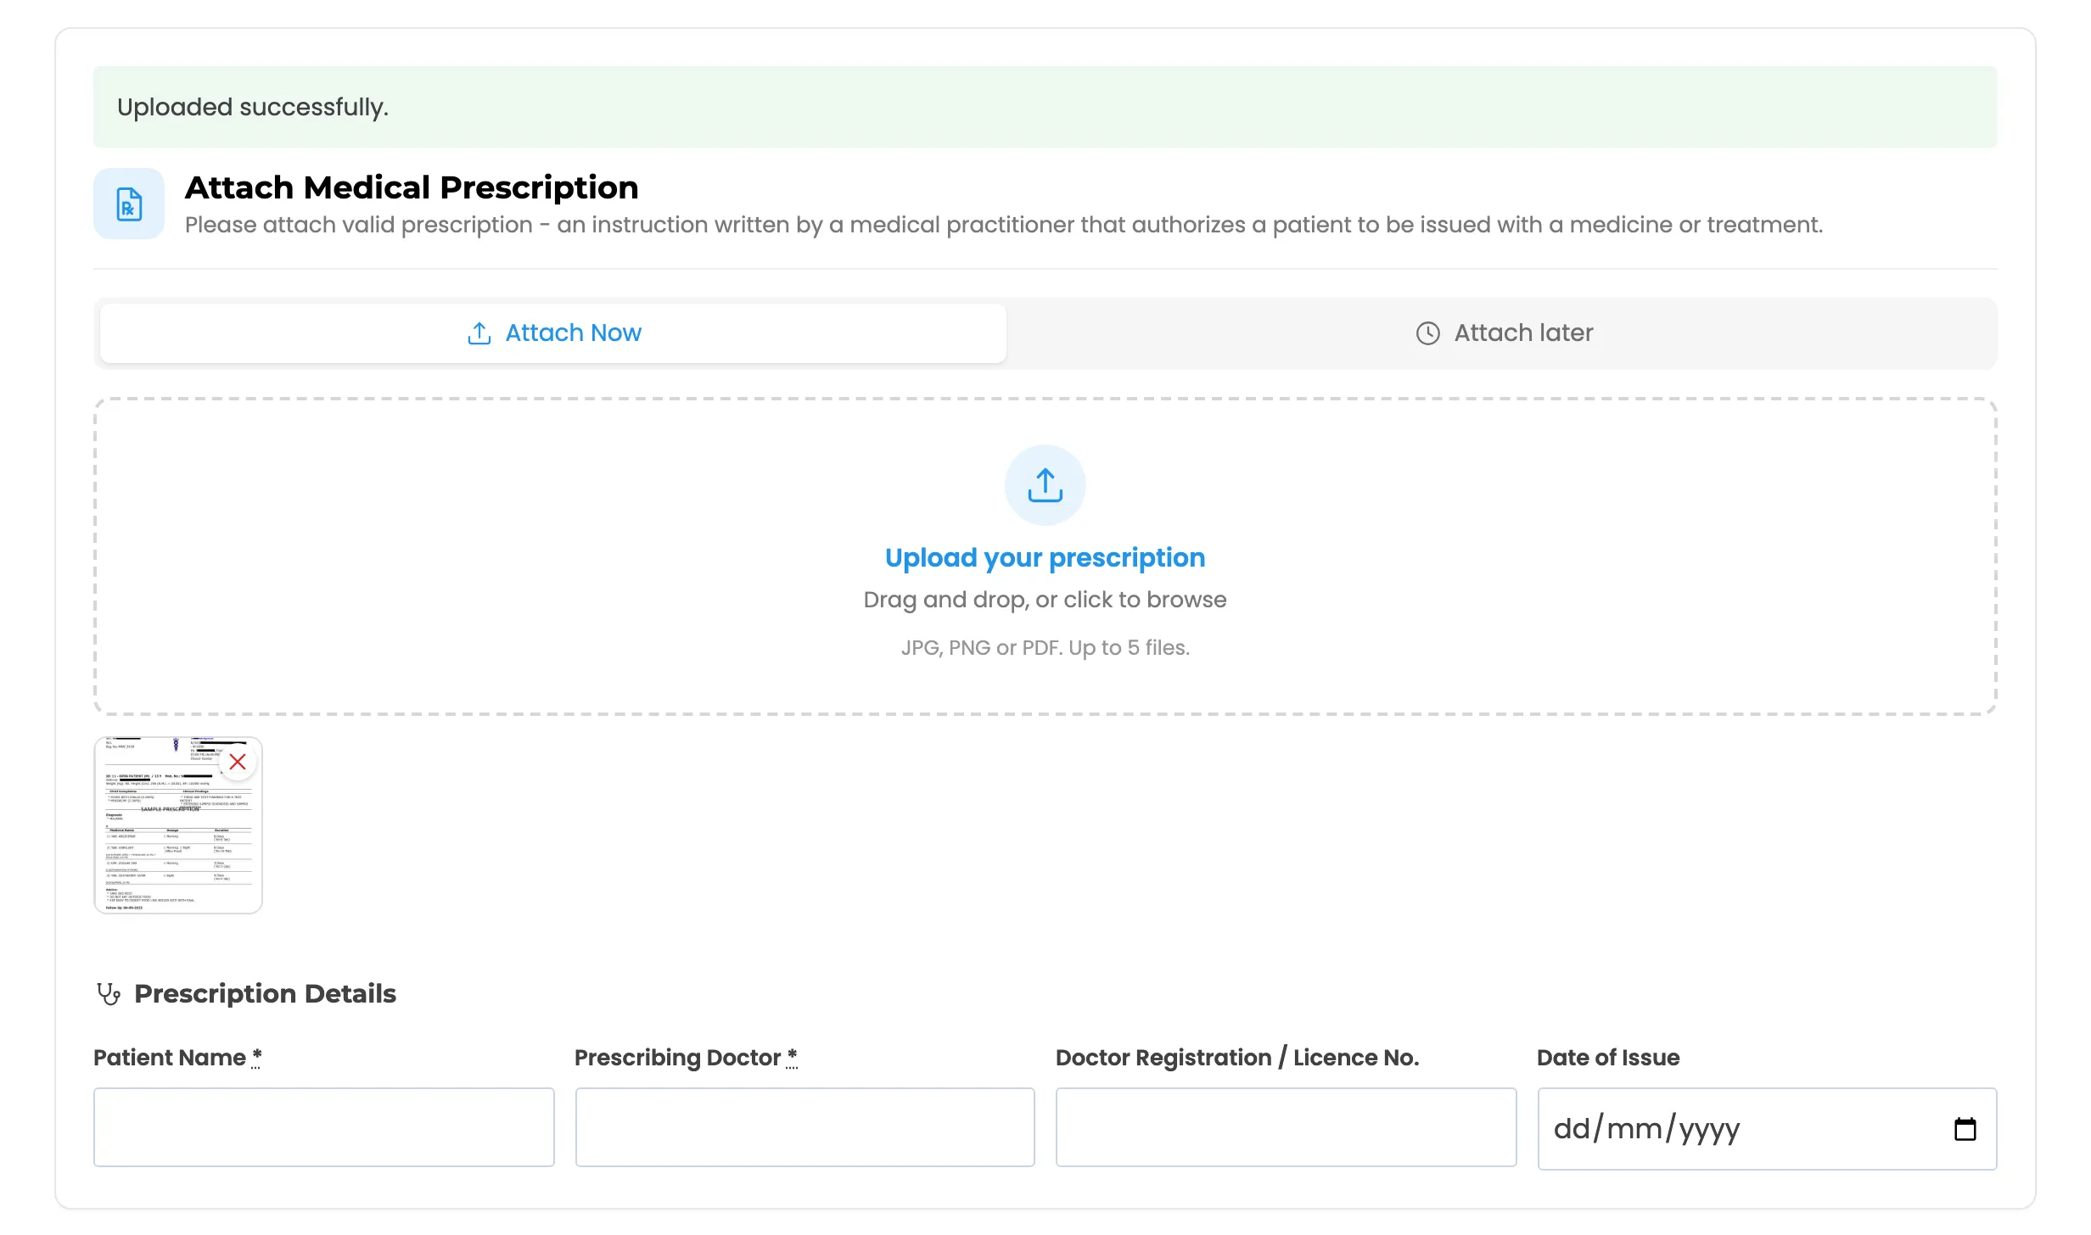Click the dd/mm/yyyy date field
Viewport: 2091px width, 1235px height.
coord(1767,1129)
